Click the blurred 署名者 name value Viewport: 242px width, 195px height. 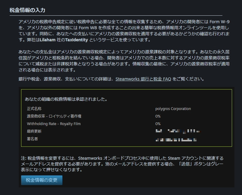(176, 140)
